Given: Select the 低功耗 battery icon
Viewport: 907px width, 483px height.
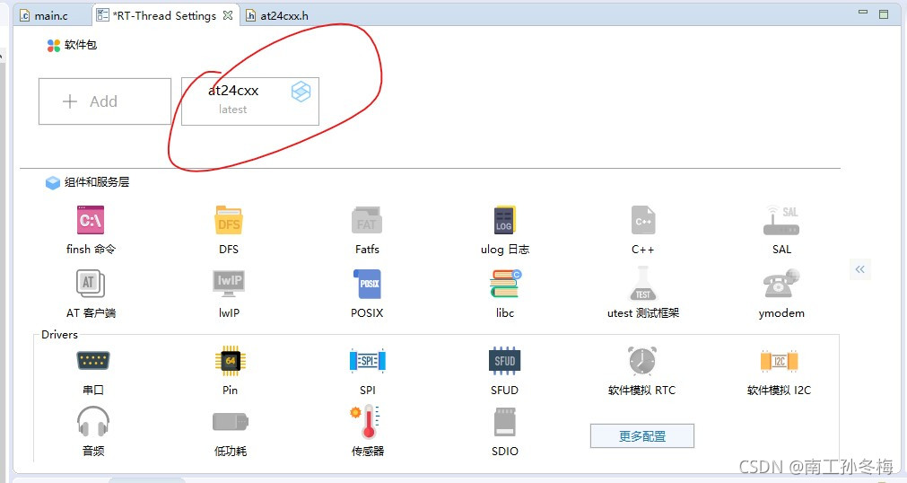Looking at the screenshot, I should tap(231, 422).
